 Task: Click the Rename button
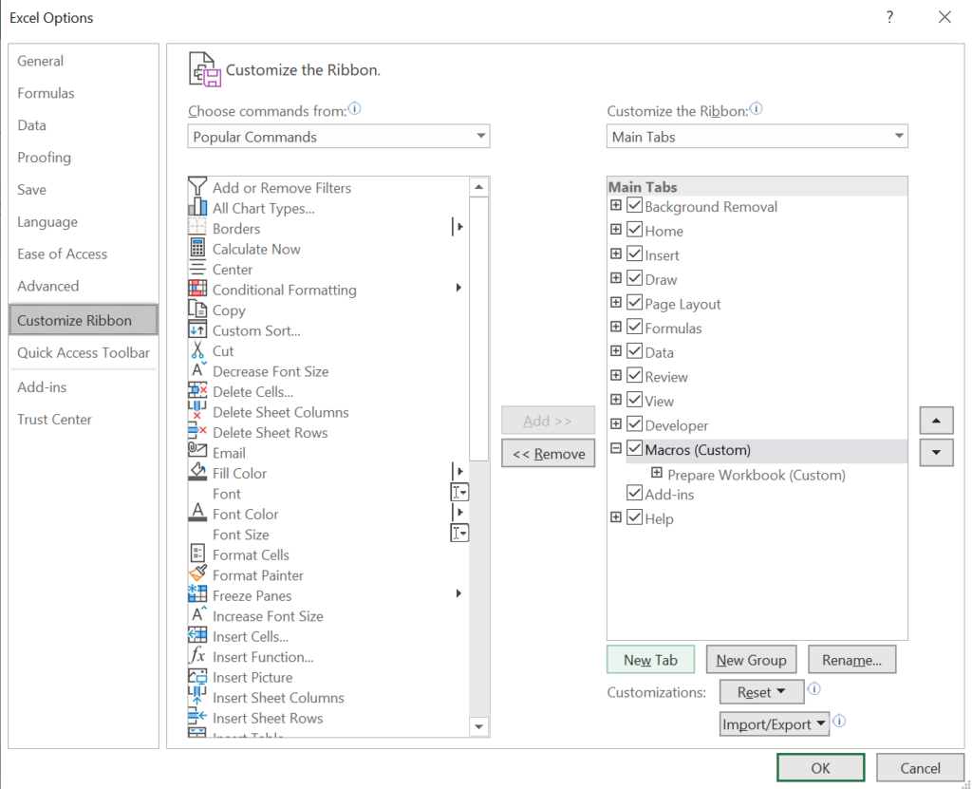point(851,660)
